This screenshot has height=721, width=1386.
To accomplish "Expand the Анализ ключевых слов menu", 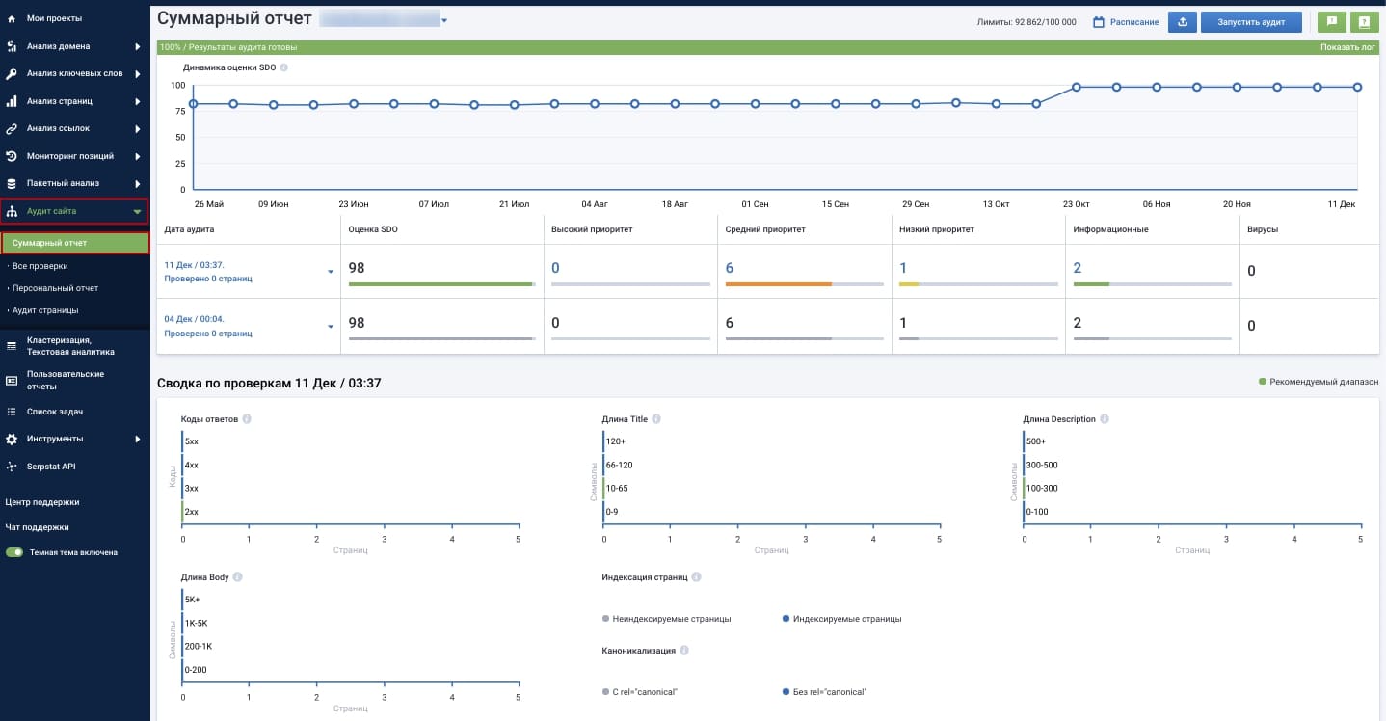I will point(74,73).
